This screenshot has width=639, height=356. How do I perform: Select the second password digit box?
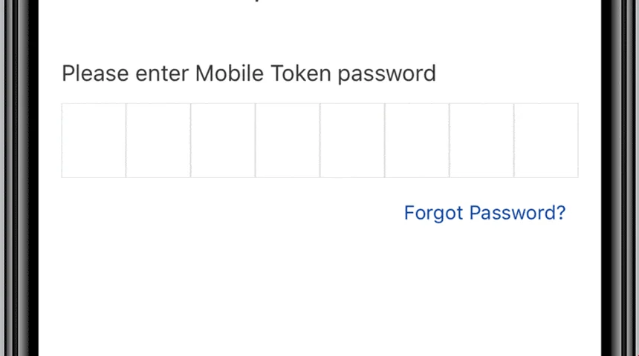click(x=158, y=140)
